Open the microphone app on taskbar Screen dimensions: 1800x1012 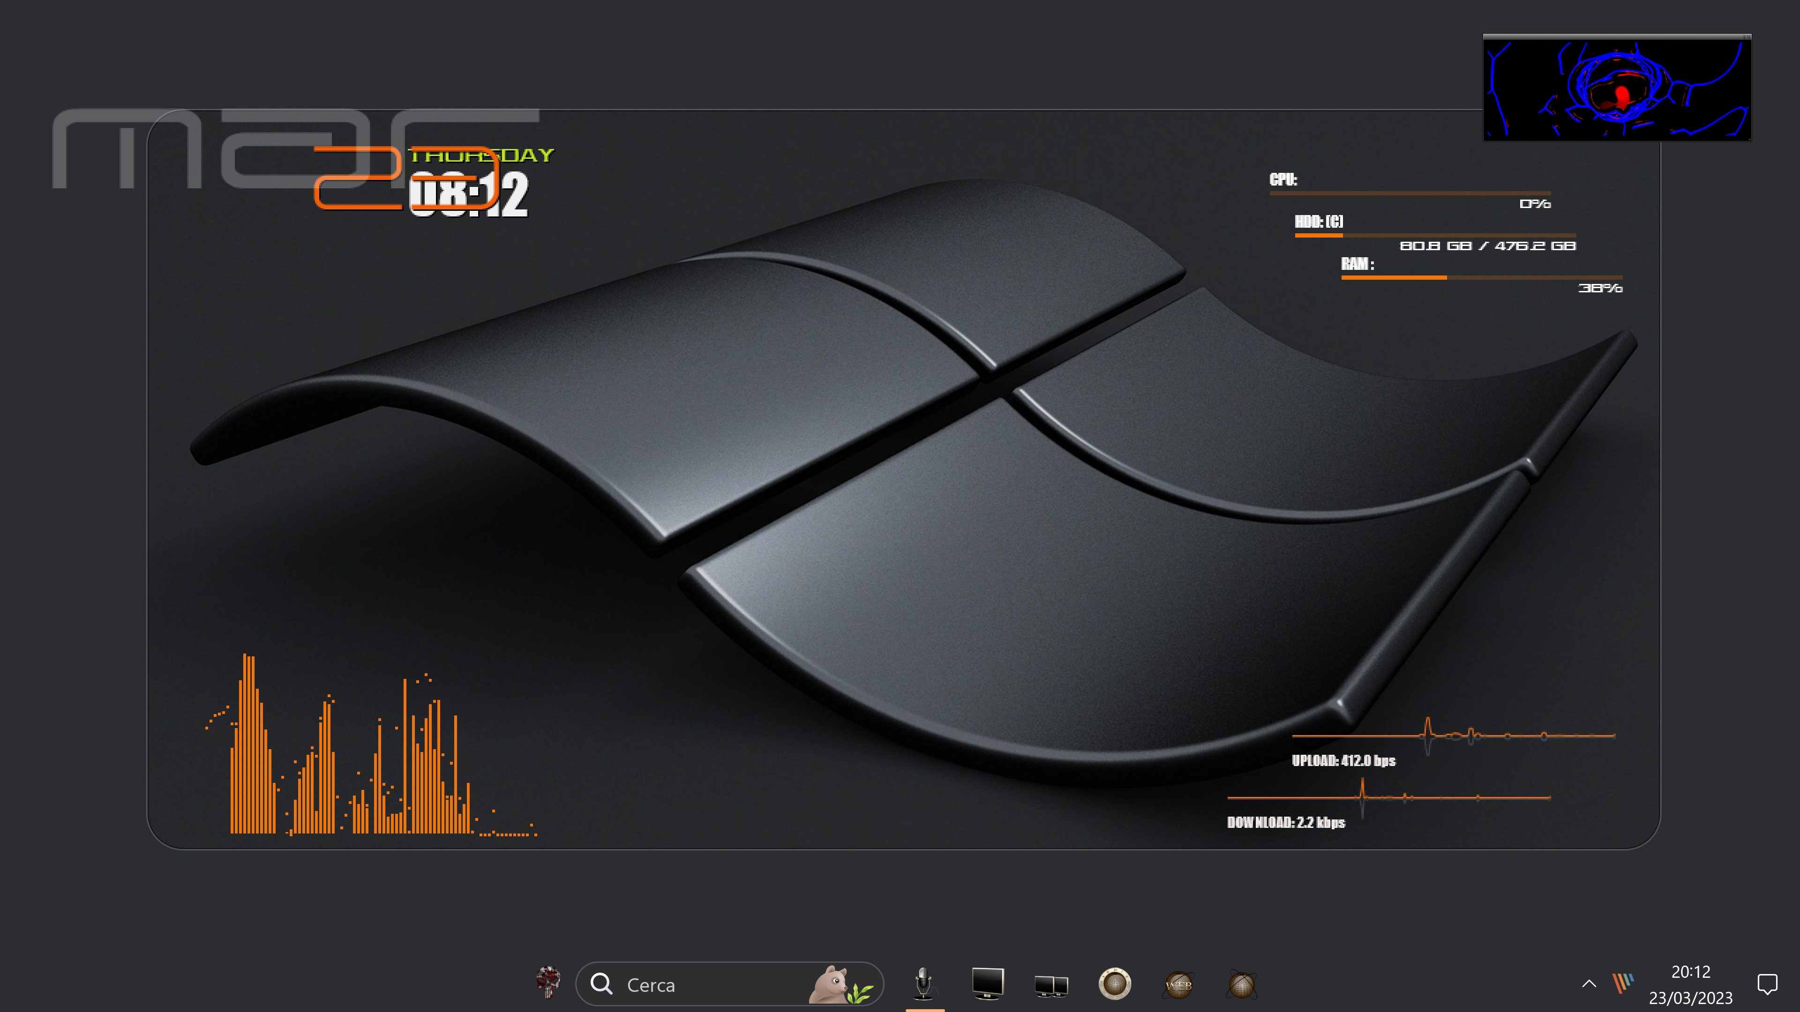click(x=924, y=983)
